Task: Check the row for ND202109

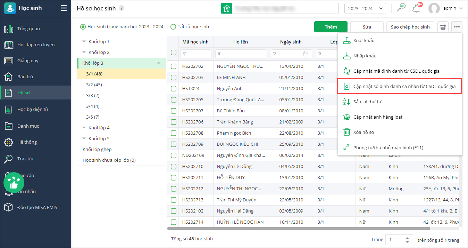Action: tap(174, 155)
